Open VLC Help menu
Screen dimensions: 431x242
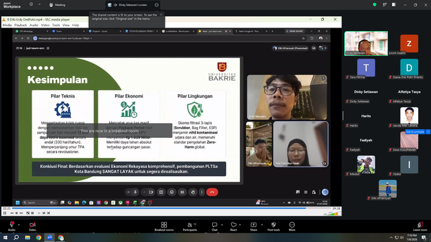tap(75, 25)
